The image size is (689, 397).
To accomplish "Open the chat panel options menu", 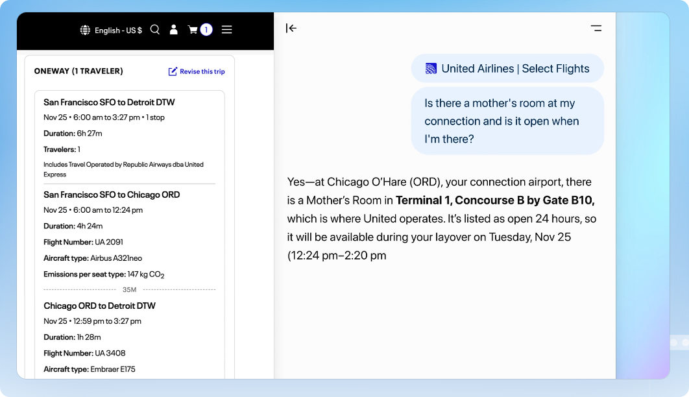I will click(596, 28).
